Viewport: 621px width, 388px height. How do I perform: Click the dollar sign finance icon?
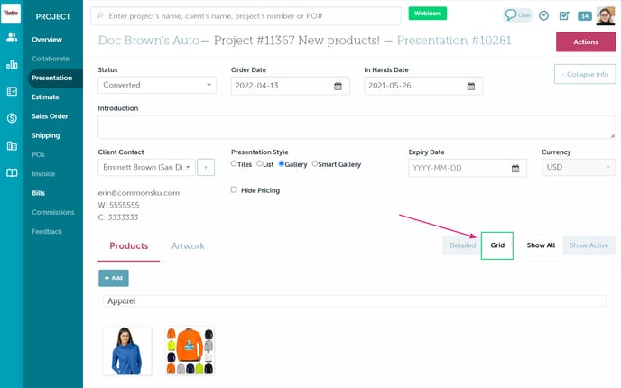click(12, 118)
